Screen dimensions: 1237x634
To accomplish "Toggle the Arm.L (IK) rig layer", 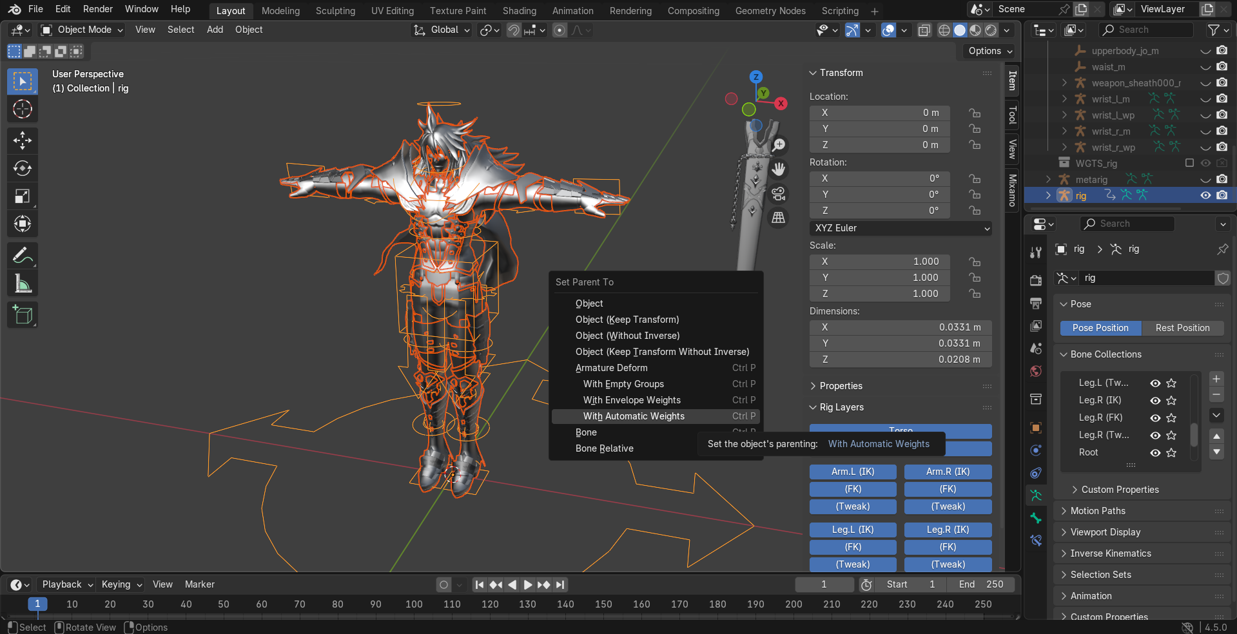I will (x=852, y=472).
